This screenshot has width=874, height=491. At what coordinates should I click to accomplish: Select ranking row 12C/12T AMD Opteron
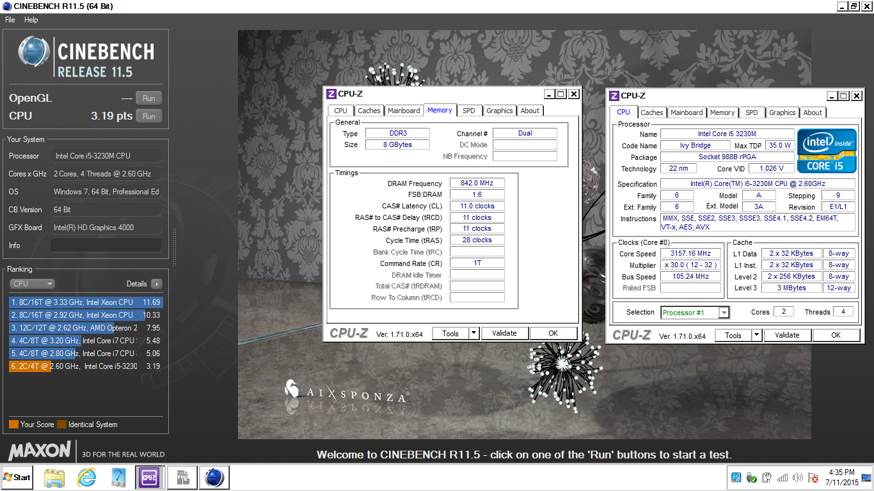point(86,328)
